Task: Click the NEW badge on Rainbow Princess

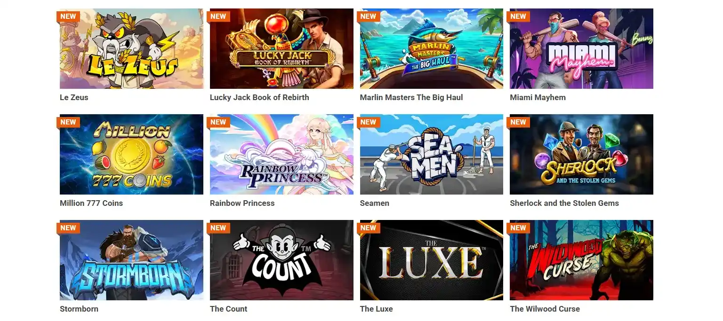Action: pos(218,122)
